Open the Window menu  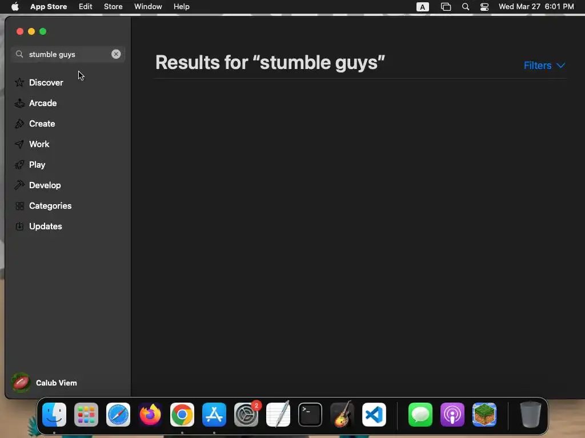(x=148, y=6)
